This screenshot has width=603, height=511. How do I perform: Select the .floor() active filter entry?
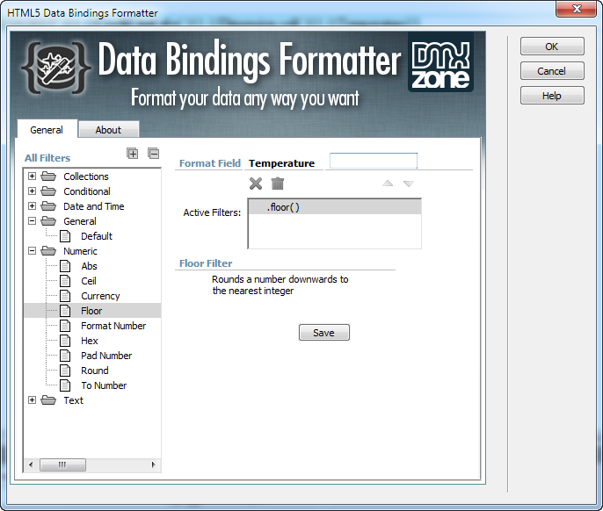[335, 207]
